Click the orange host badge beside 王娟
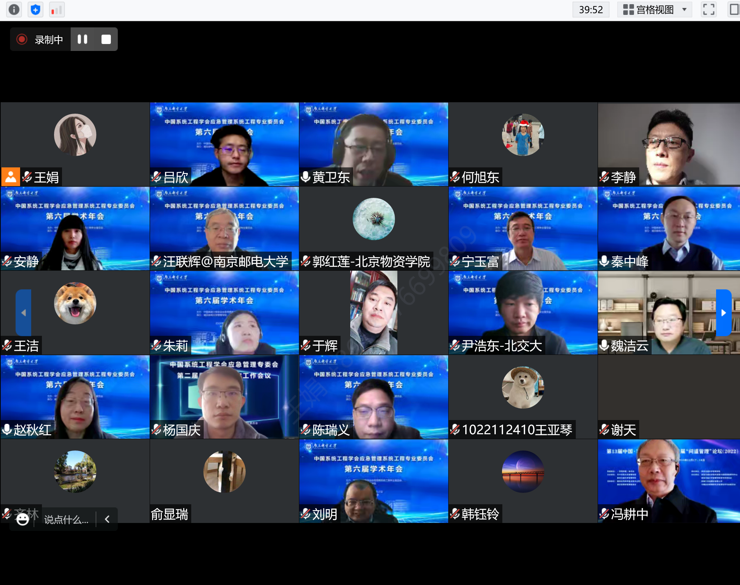Image resolution: width=740 pixels, height=585 pixels. click(10, 177)
